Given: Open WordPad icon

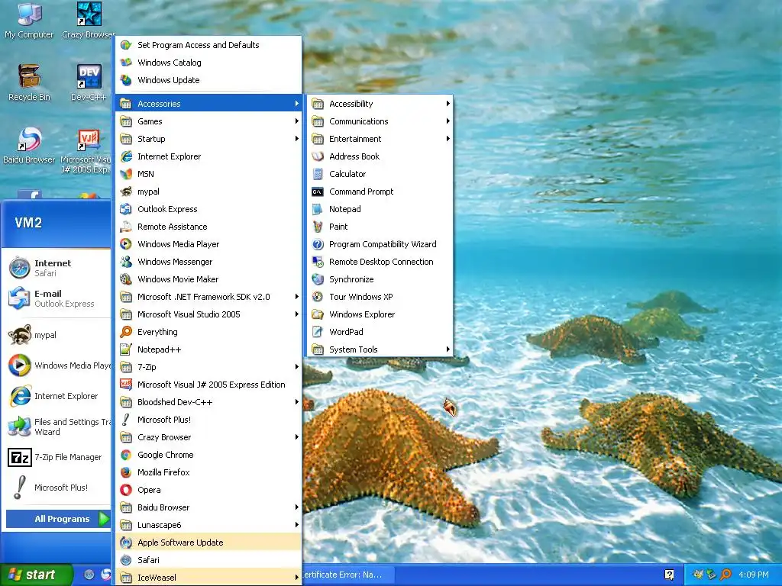Looking at the screenshot, I should click(x=318, y=332).
